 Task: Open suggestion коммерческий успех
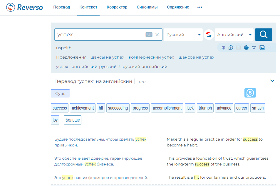click(x=151, y=57)
